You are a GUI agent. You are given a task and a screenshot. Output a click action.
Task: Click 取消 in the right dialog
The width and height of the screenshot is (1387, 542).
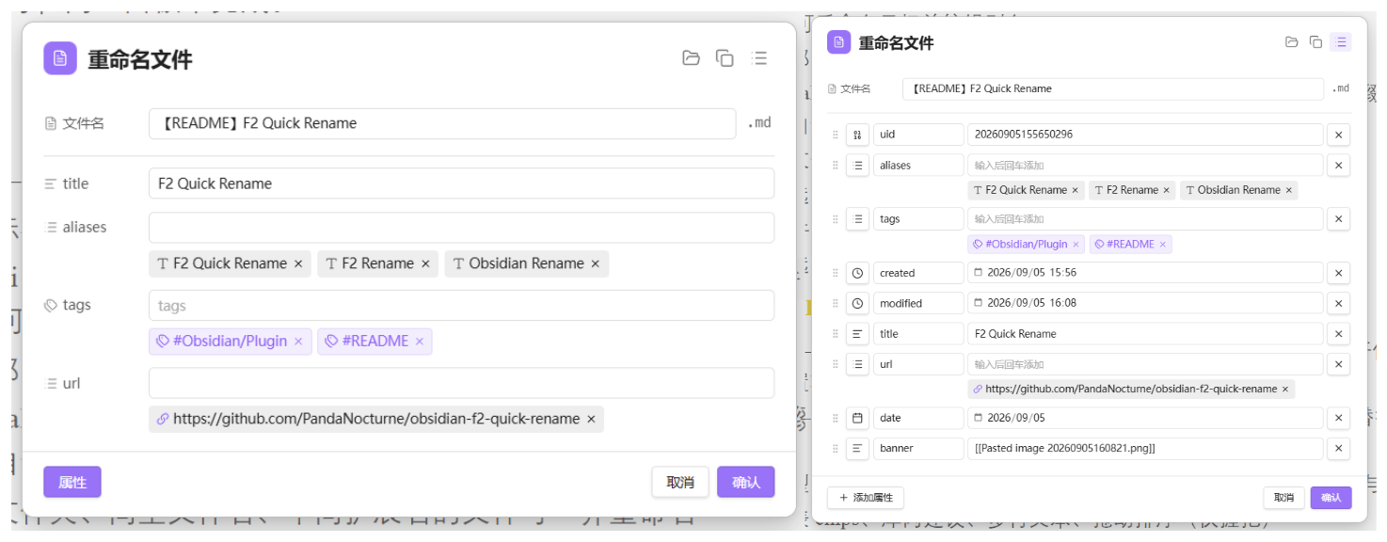tap(1283, 498)
